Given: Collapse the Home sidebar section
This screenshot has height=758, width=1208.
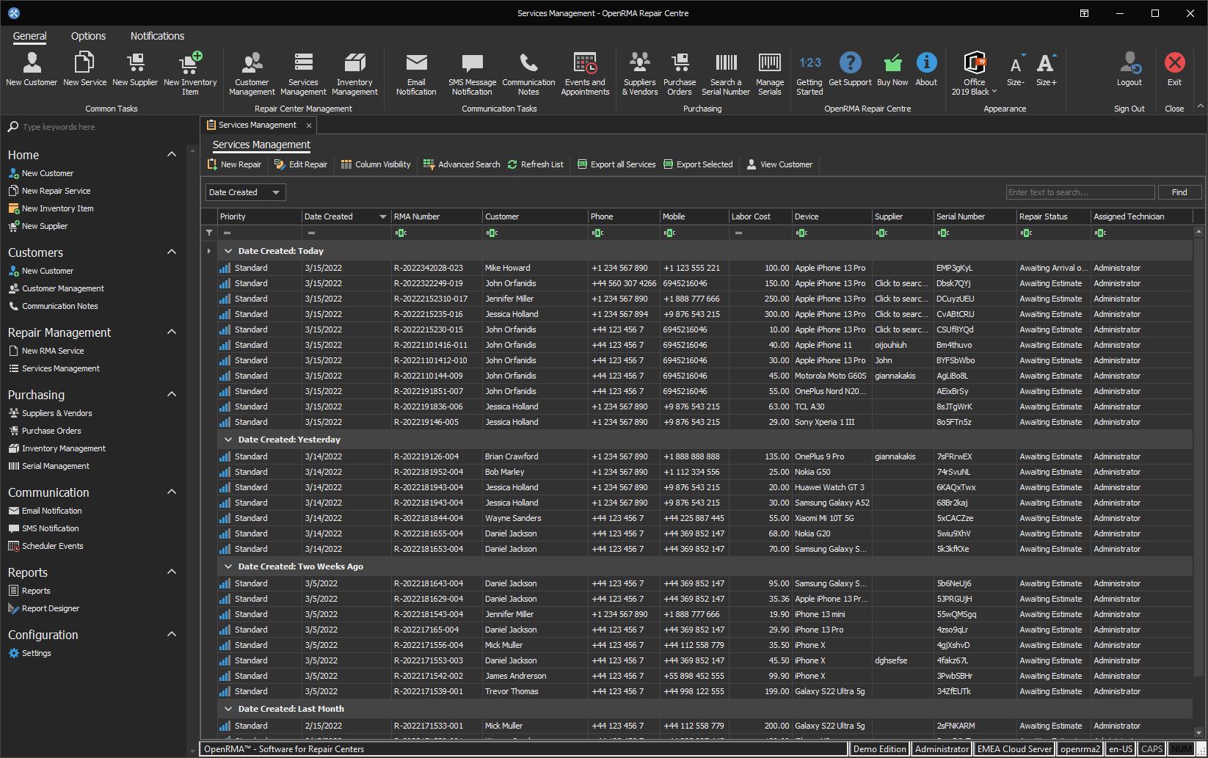Looking at the screenshot, I should coord(172,154).
